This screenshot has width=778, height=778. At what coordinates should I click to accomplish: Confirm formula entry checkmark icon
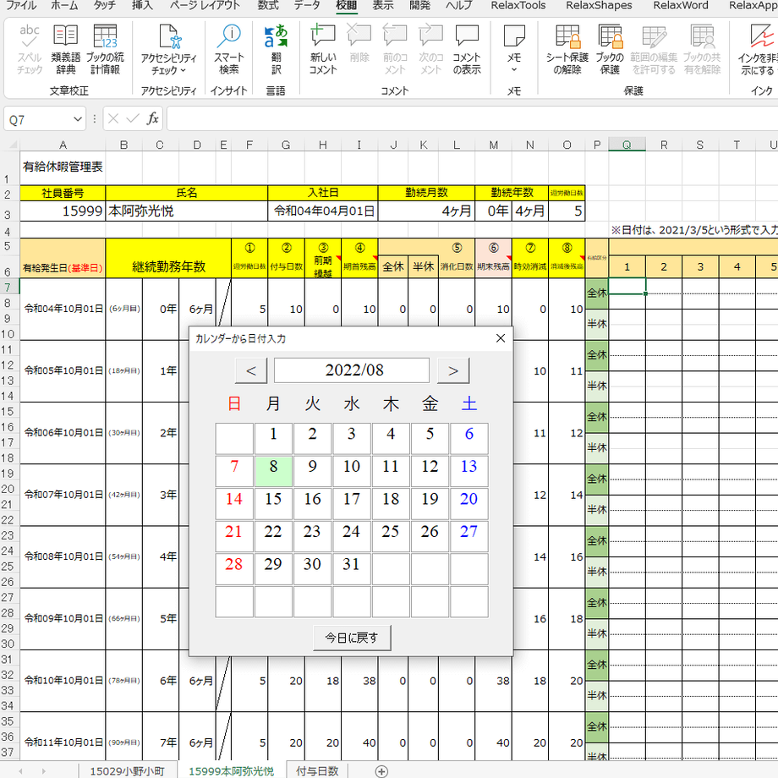point(133,119)
